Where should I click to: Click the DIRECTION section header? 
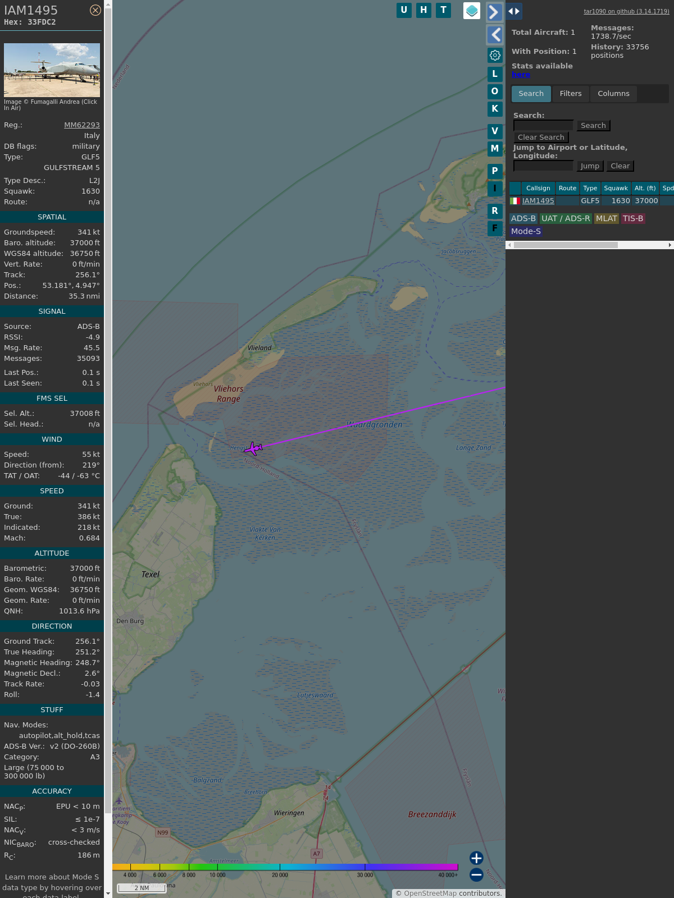click(x=52, y=626)
